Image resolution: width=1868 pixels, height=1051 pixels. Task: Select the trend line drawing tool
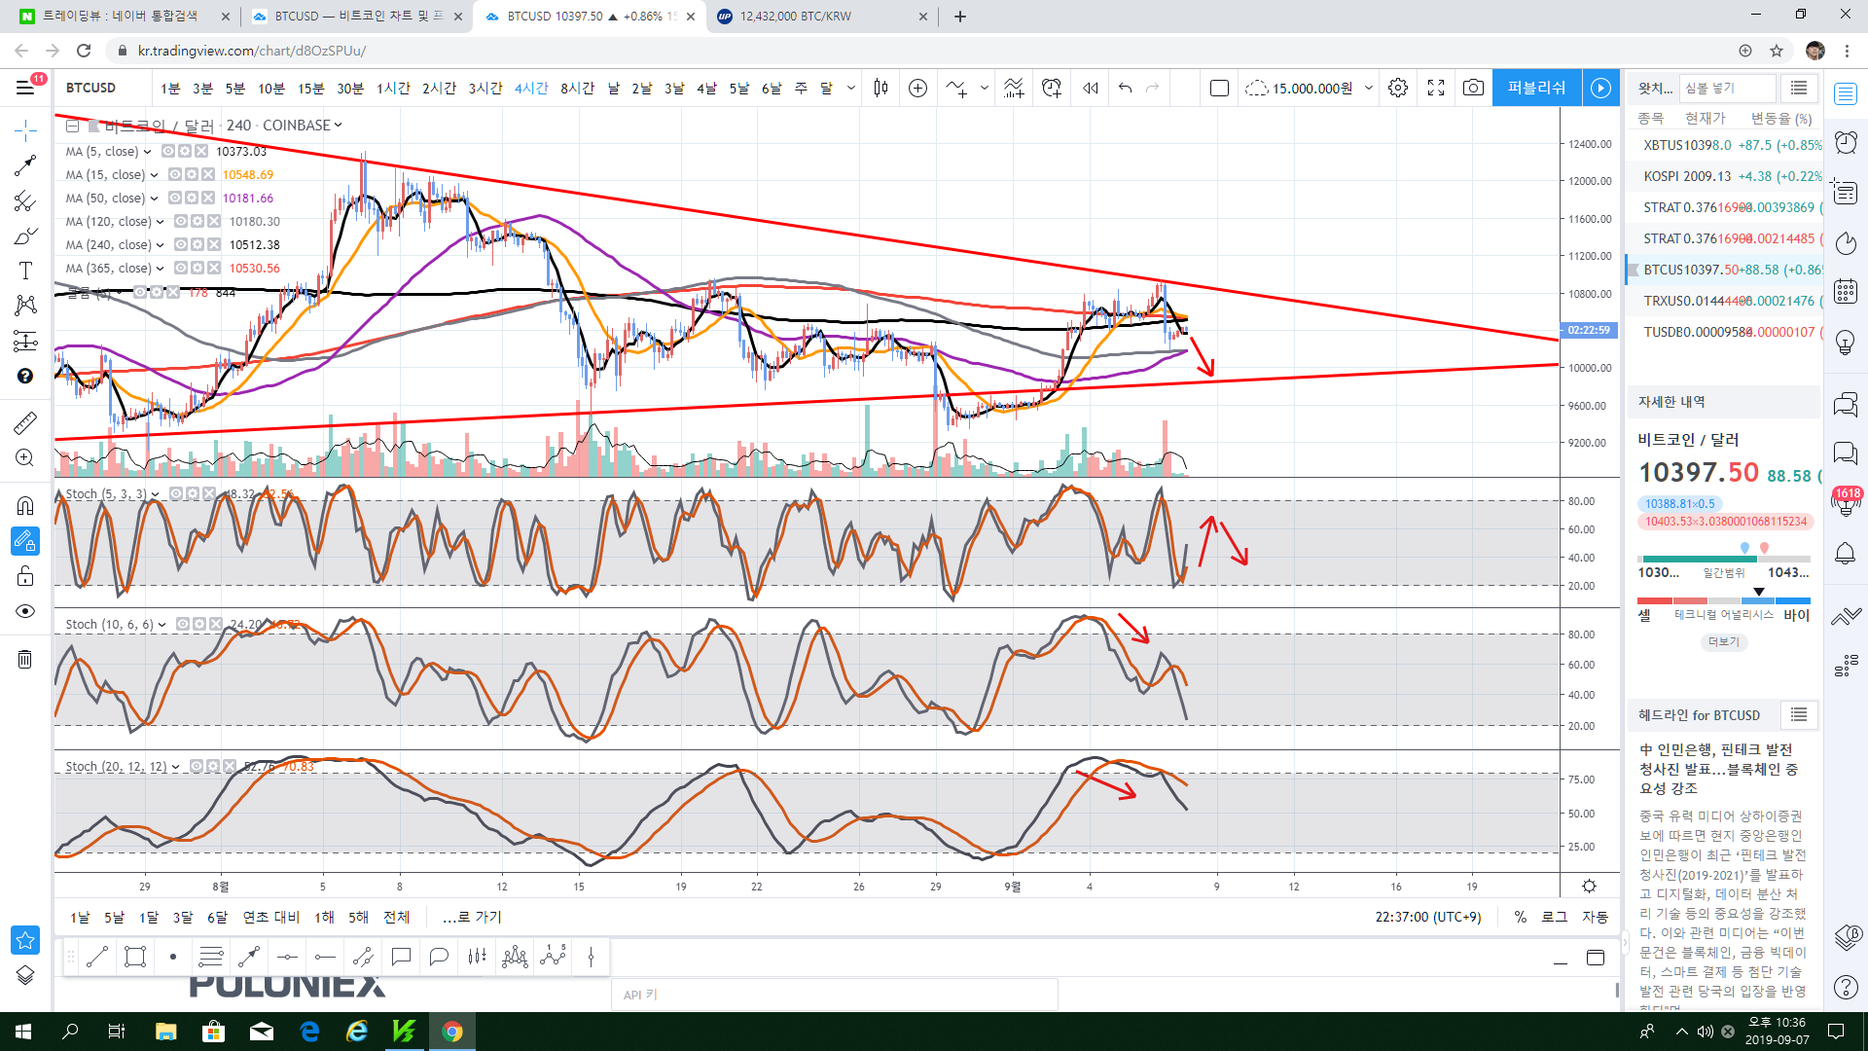pos(25,166)
